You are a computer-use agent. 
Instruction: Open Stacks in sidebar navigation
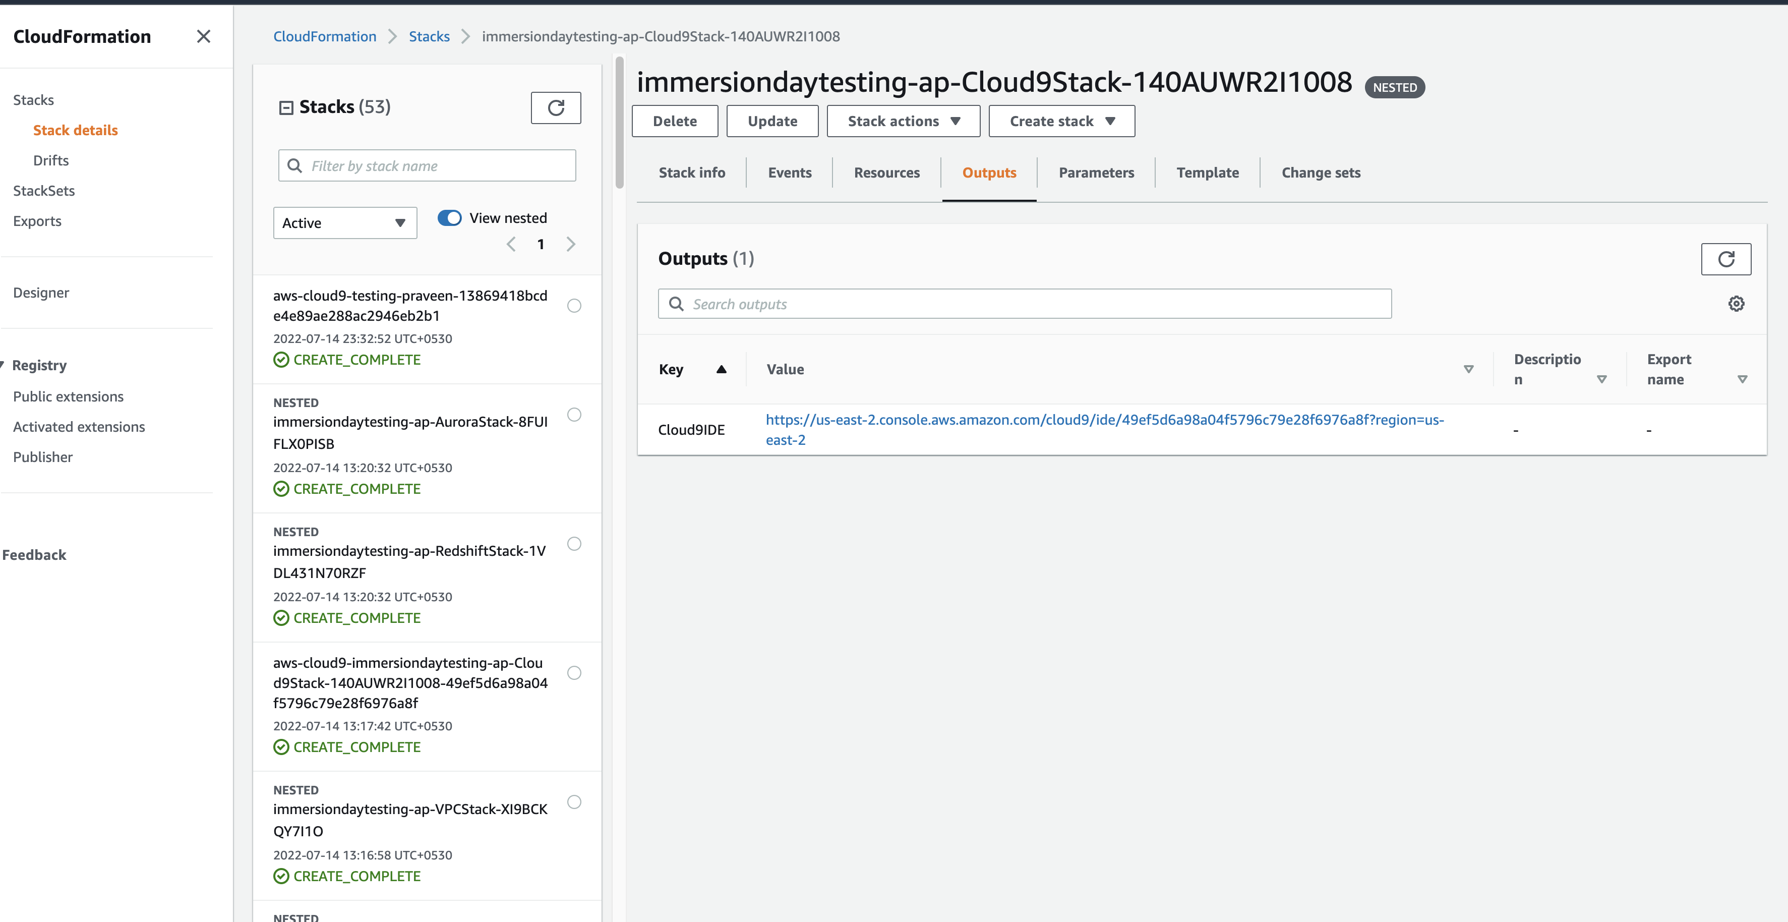pyautogui.click(x=33, y=100)
